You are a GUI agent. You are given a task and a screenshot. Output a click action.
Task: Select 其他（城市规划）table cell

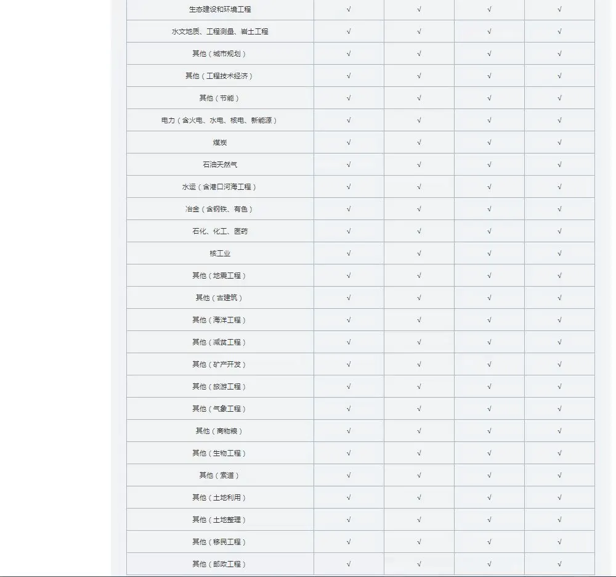tap(220, 54)
